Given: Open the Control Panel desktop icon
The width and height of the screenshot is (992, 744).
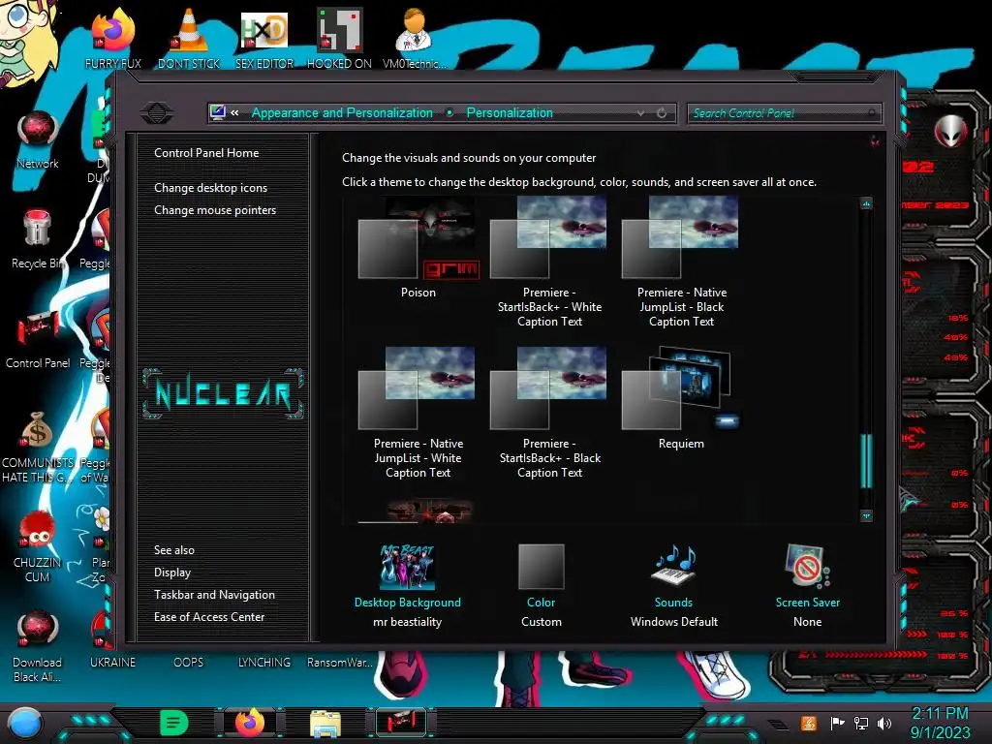Looking at the screenshot, I should click(38, 339).
